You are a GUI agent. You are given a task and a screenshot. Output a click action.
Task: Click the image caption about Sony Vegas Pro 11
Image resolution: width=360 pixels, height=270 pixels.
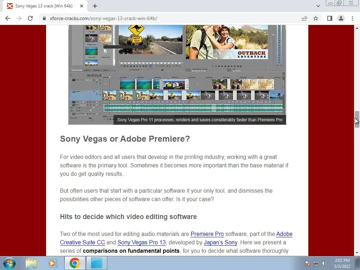click(200, 120)
